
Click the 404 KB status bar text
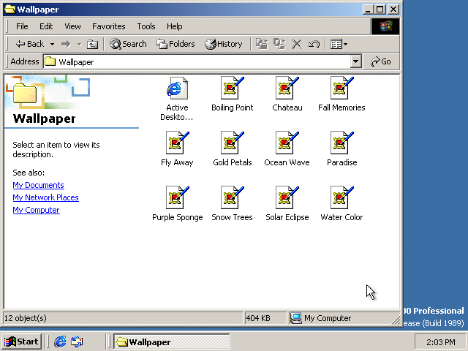(258, 318)
